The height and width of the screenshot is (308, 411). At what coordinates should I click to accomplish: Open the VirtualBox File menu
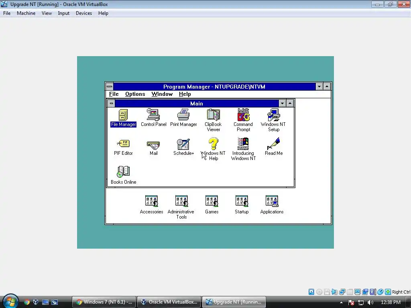point(7,13)
